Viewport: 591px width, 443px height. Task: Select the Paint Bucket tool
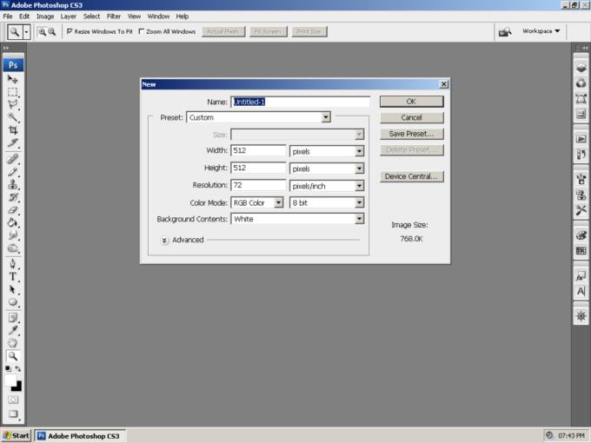point(12,223)
